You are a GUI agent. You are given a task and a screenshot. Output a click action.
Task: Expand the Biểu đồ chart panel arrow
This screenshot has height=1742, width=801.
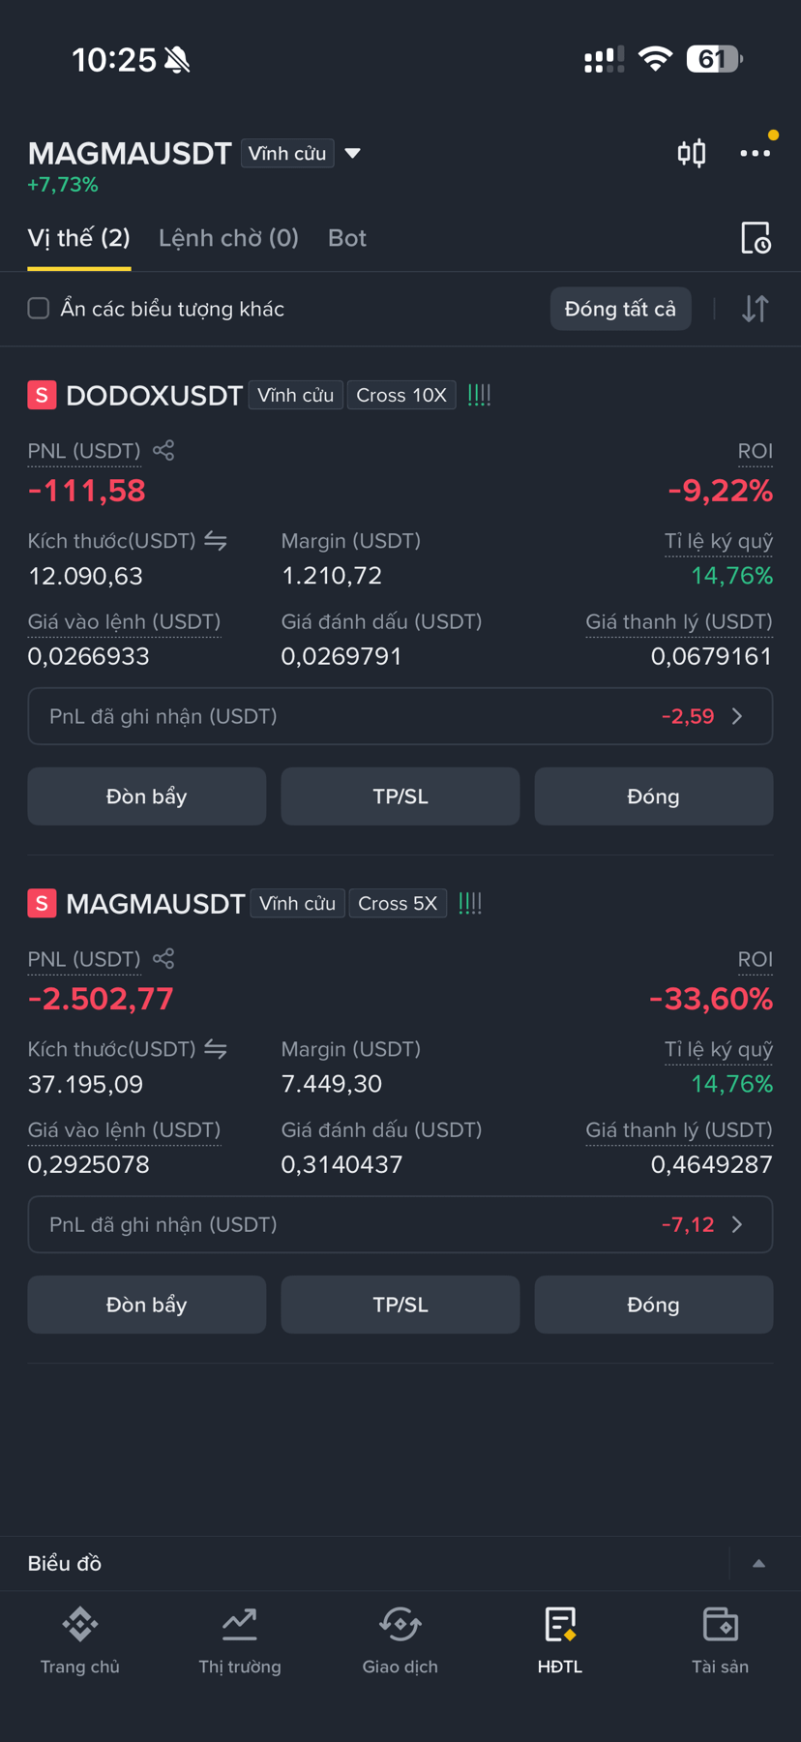[759, 1563]
